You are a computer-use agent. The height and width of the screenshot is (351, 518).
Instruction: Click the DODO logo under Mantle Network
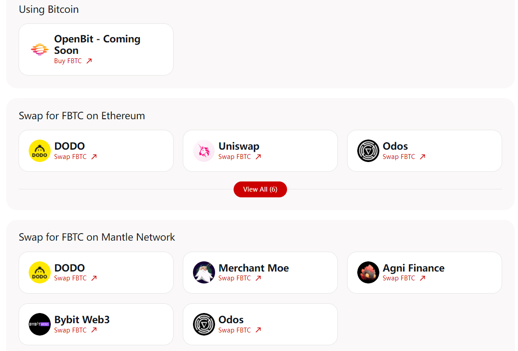pos(39,272)
